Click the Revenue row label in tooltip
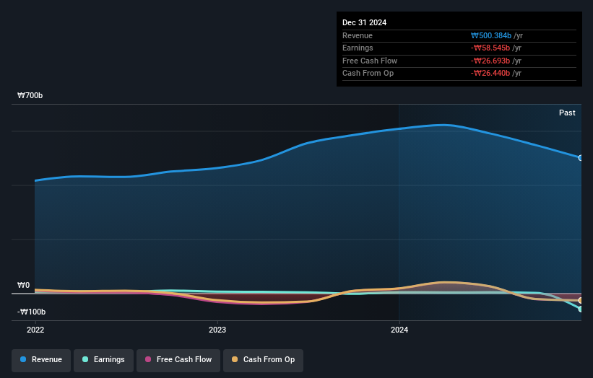The height and width of the screenshot is (378, 593). [358, 35]
